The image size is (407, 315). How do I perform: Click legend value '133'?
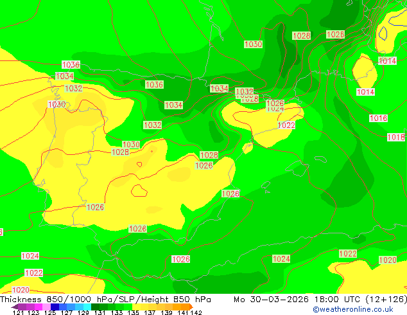pyautogui.click(x=117, y=312)
